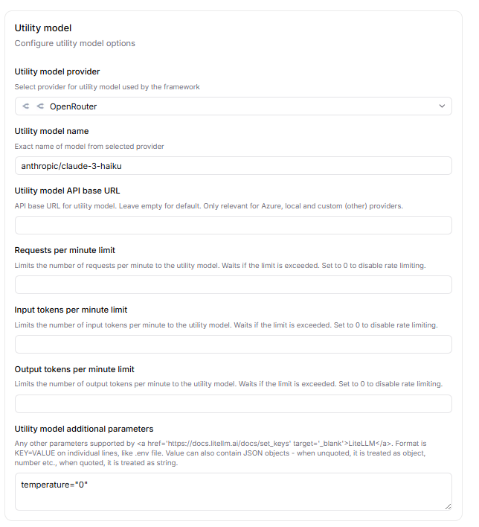Click the Utility model API base URL field
Screen dimensions: 479x527
[234, 226]
